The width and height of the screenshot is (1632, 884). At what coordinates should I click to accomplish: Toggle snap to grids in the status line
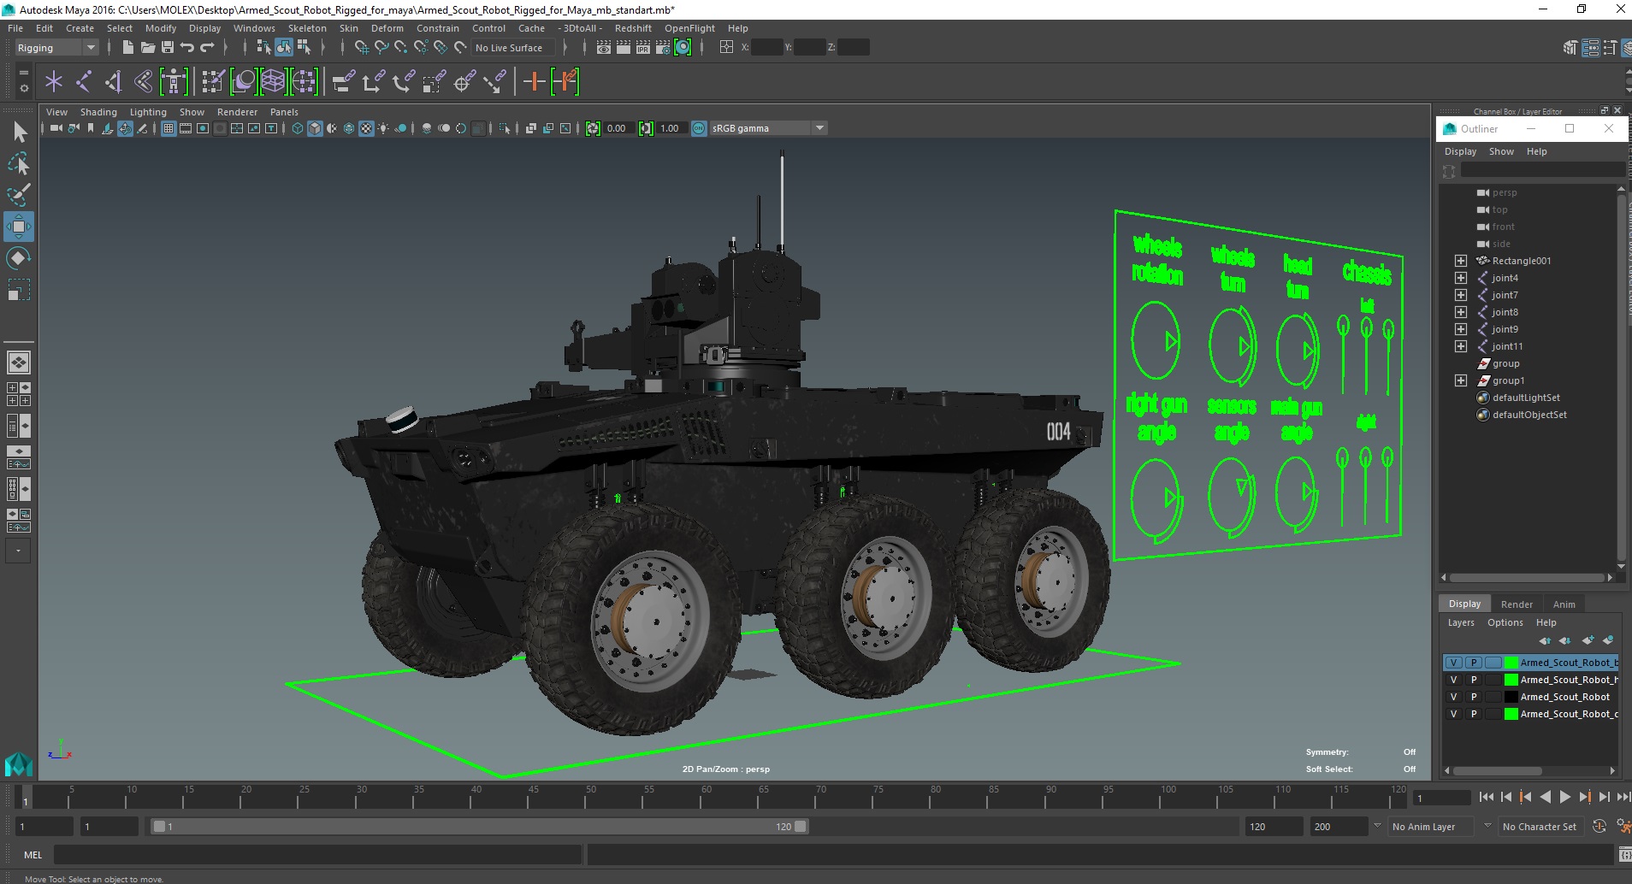[361, 48]
